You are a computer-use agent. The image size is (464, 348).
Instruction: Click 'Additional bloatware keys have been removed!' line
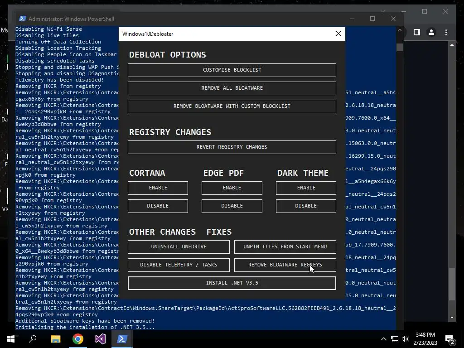point(85,321)
